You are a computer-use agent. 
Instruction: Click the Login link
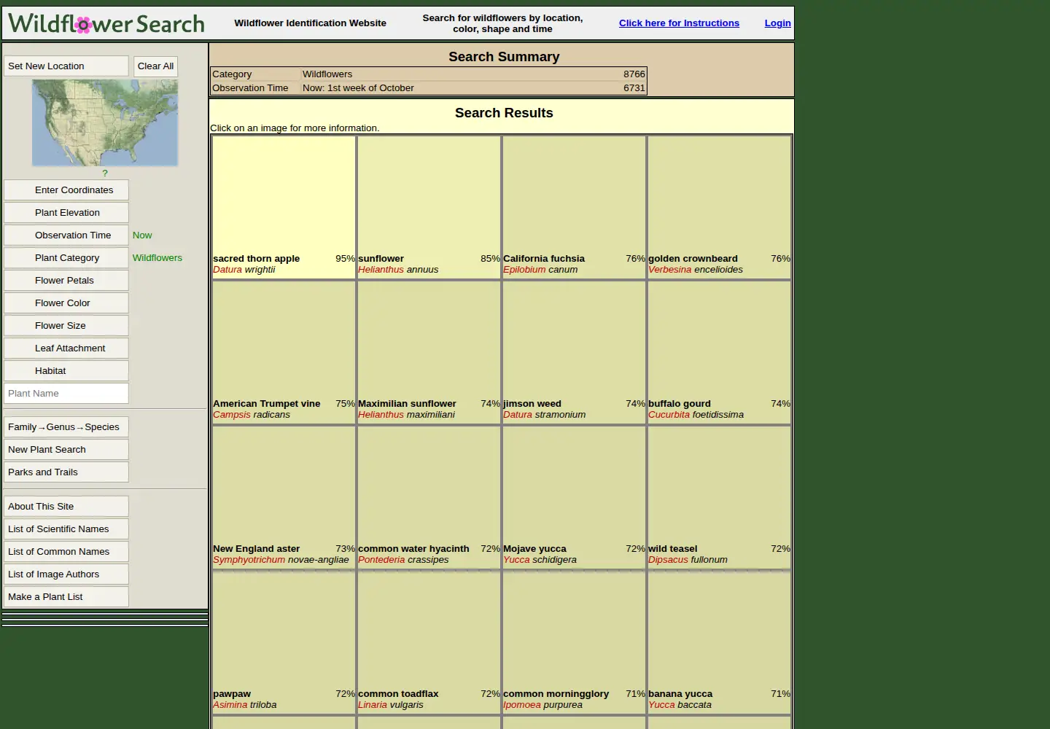coord(777,23)
